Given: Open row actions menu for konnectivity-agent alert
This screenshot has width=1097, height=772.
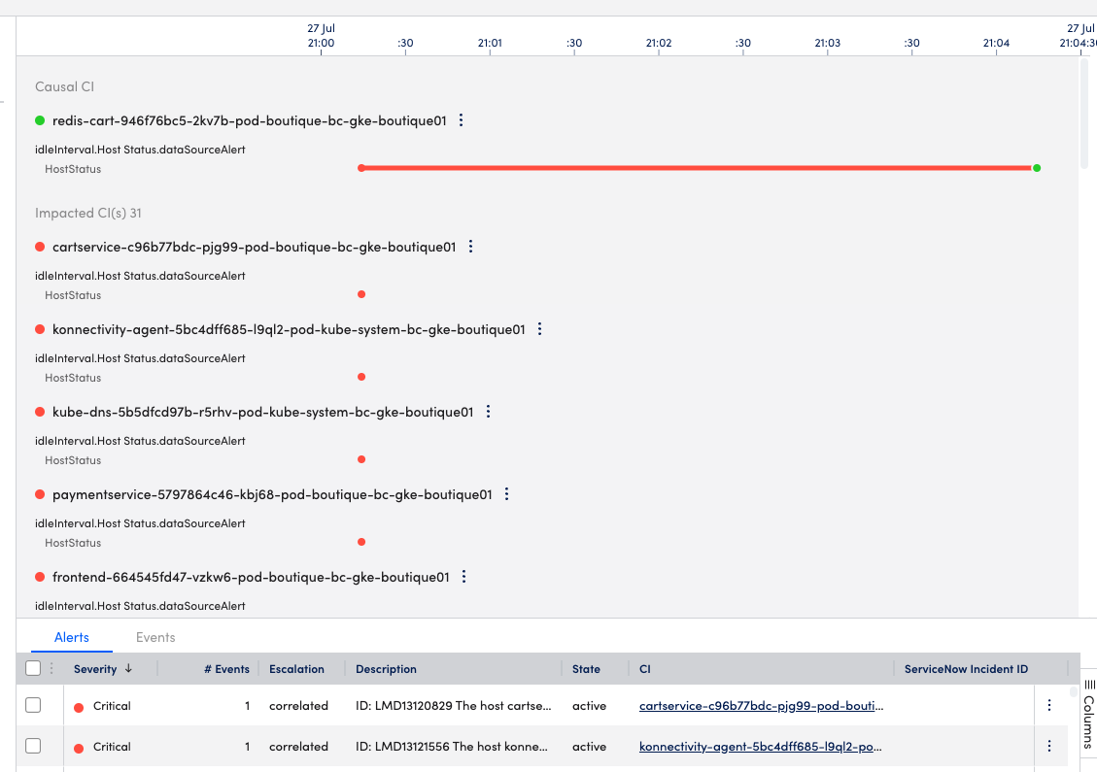Looking at the screenshot, I should point(1048,746).
